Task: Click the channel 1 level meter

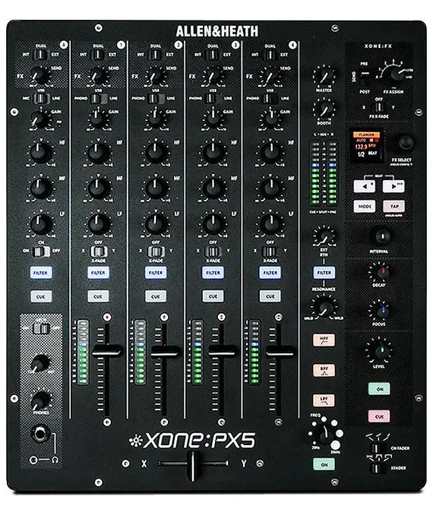Action: (83, 352)
